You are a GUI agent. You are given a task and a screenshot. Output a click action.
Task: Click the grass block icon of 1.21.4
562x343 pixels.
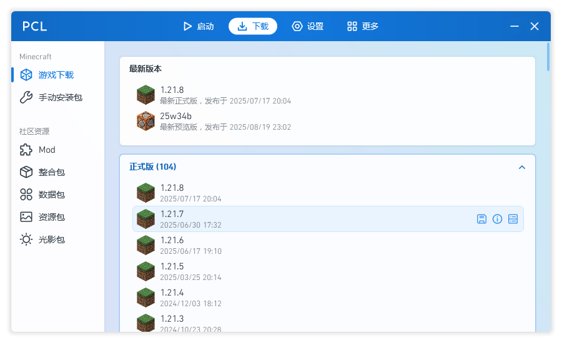(145, 297)
